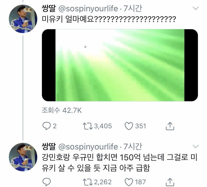Tap the 7시간 timestamp on the second tweet
This screenshot has height=187, width=207.
(x=133, y=146)
